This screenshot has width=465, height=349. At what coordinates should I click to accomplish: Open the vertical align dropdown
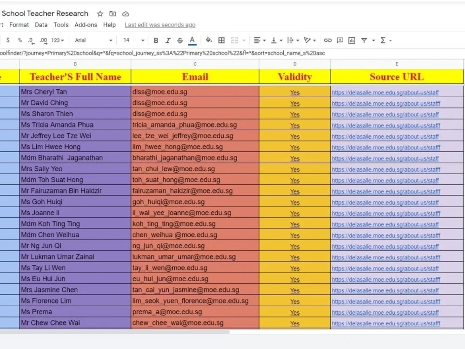click(x=277, y=40)
